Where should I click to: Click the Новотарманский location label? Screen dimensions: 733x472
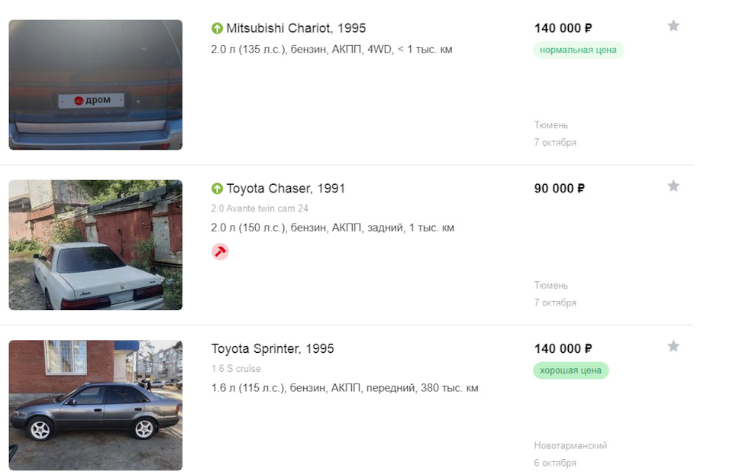pyautogui.click(x=570, y=445)
